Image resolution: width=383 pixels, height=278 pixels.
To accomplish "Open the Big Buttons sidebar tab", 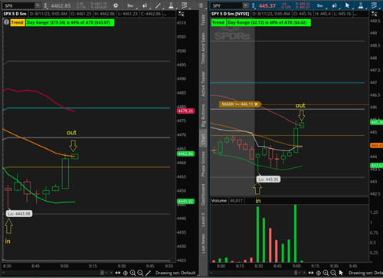I will coord(203,115).
